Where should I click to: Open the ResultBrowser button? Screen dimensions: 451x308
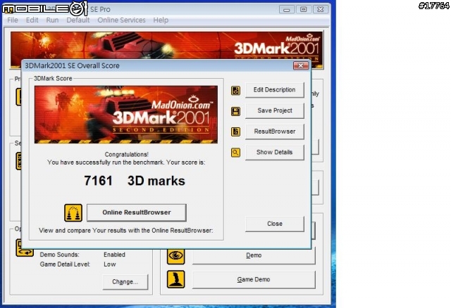274,131
